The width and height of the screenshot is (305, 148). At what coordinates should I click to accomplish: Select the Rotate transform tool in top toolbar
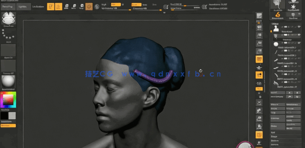(x=82, y=7)
